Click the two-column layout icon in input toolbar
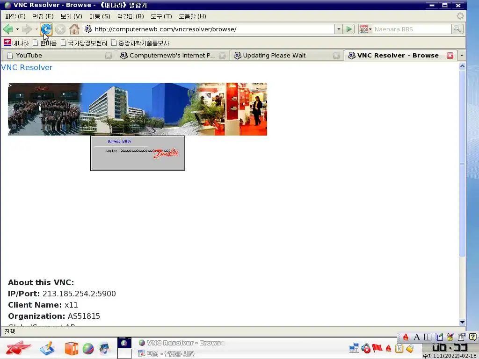The image size is (479, 359). click(428, 337)
